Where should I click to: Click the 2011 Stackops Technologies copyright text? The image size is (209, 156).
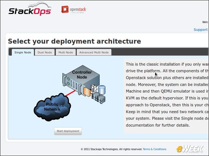coord(111,149)
